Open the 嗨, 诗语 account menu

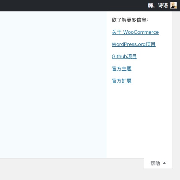click(162, 6)
